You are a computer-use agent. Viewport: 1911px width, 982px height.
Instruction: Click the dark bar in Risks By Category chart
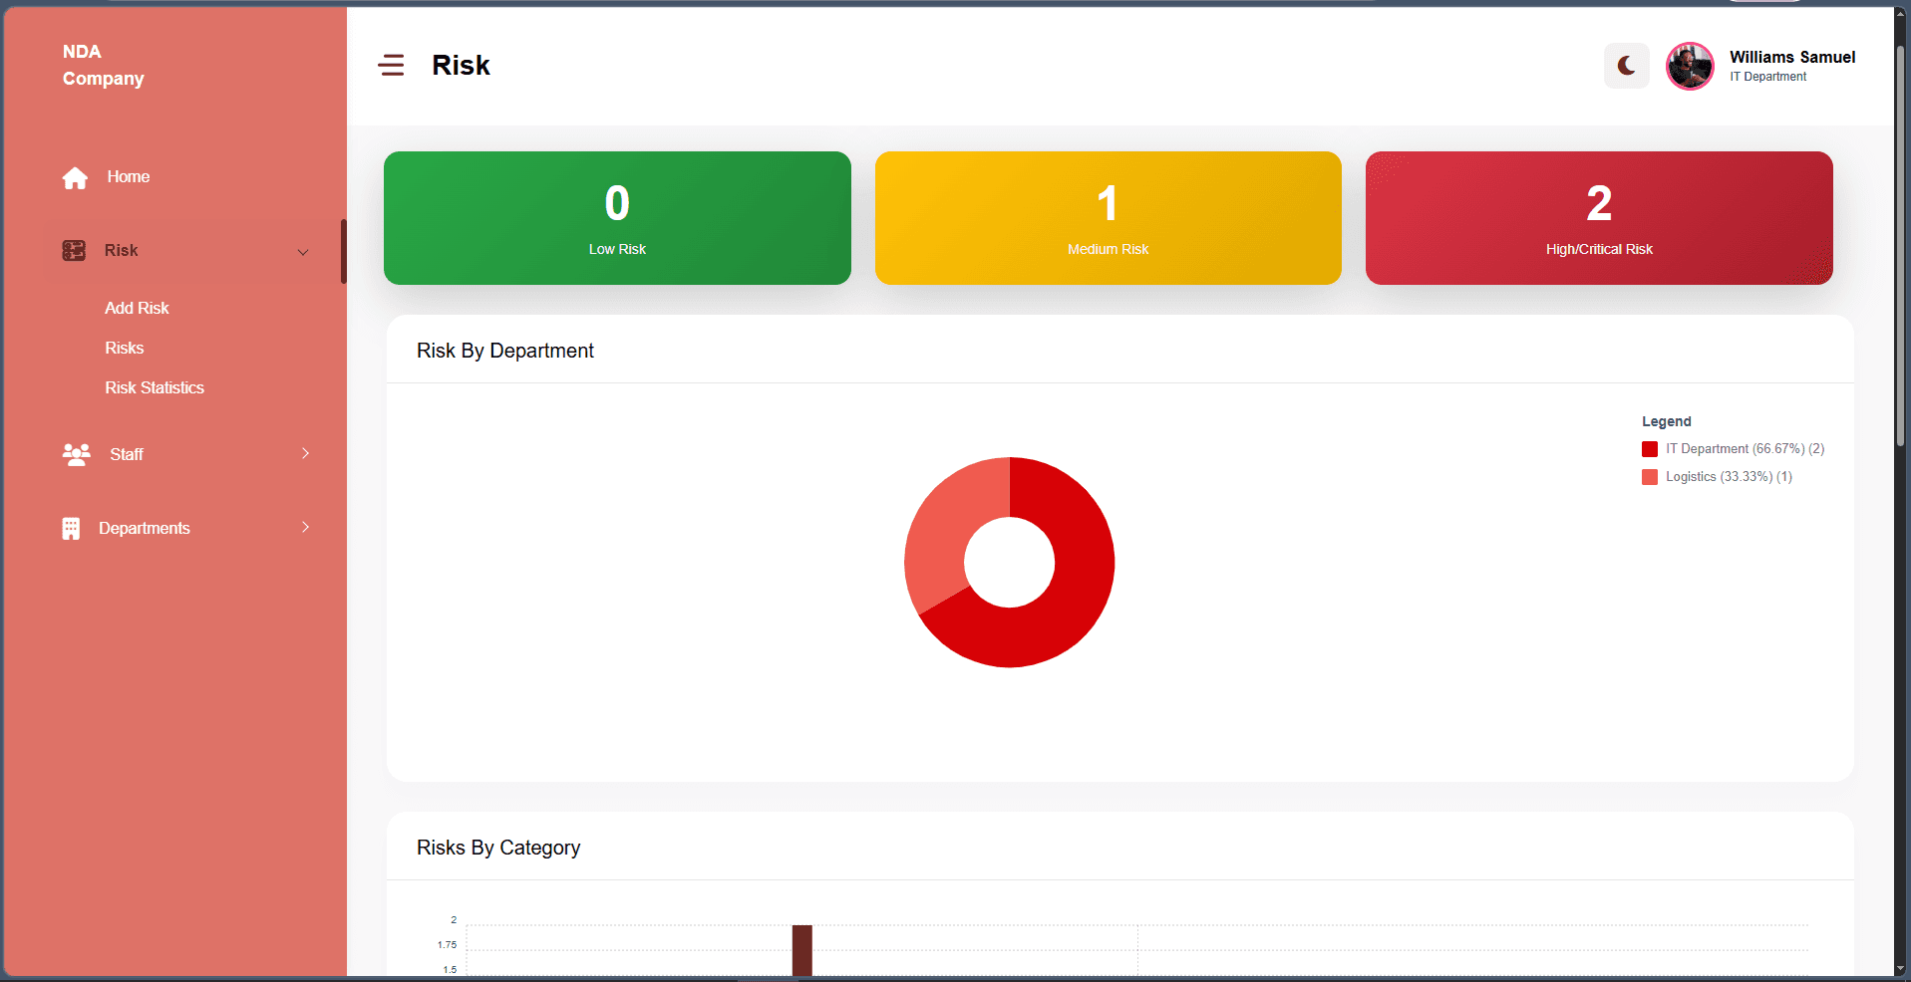(x=802, y=950)
